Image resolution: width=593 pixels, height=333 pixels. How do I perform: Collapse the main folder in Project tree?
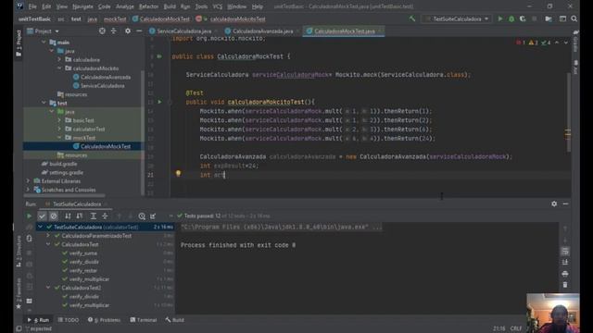click(44, 43)
